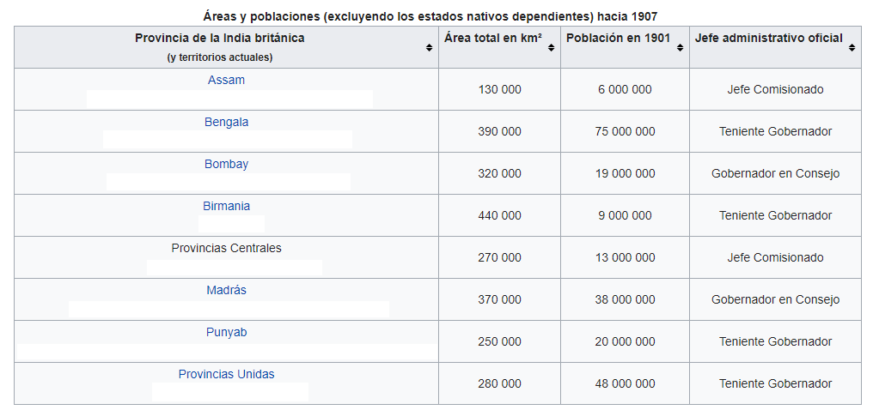The width and height of the screenshot is (873, 410).
Task: Open the Bombay article link
Action: (x=226, y=164)
